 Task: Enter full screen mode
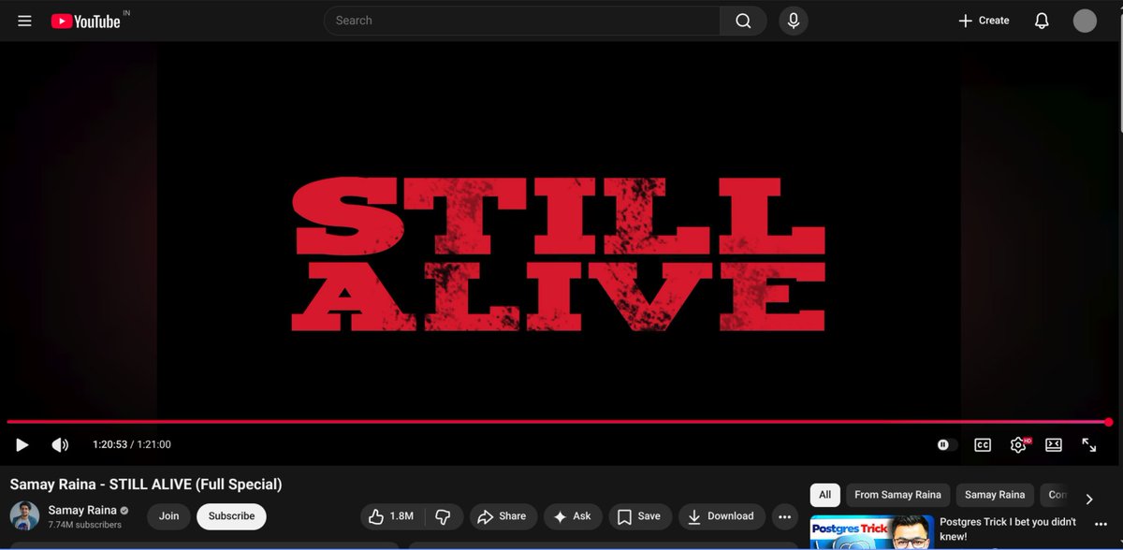(1089, 445)
